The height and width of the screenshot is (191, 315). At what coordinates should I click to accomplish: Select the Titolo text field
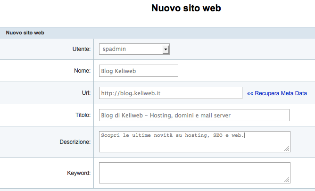194,115
